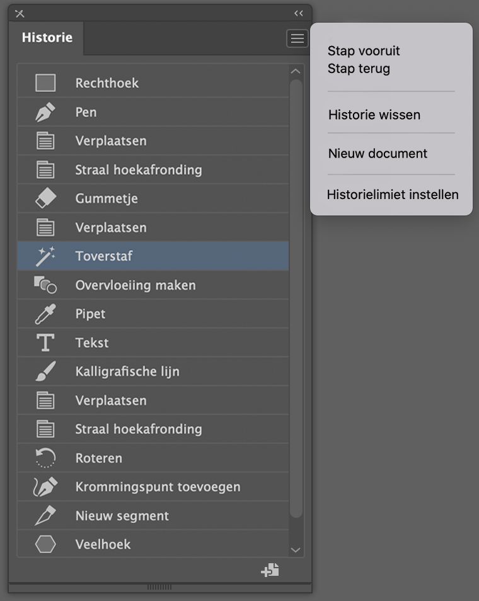Select the Veelhoek polygon icon
Screen dimensions: 479x601
[x=45, y=544]
